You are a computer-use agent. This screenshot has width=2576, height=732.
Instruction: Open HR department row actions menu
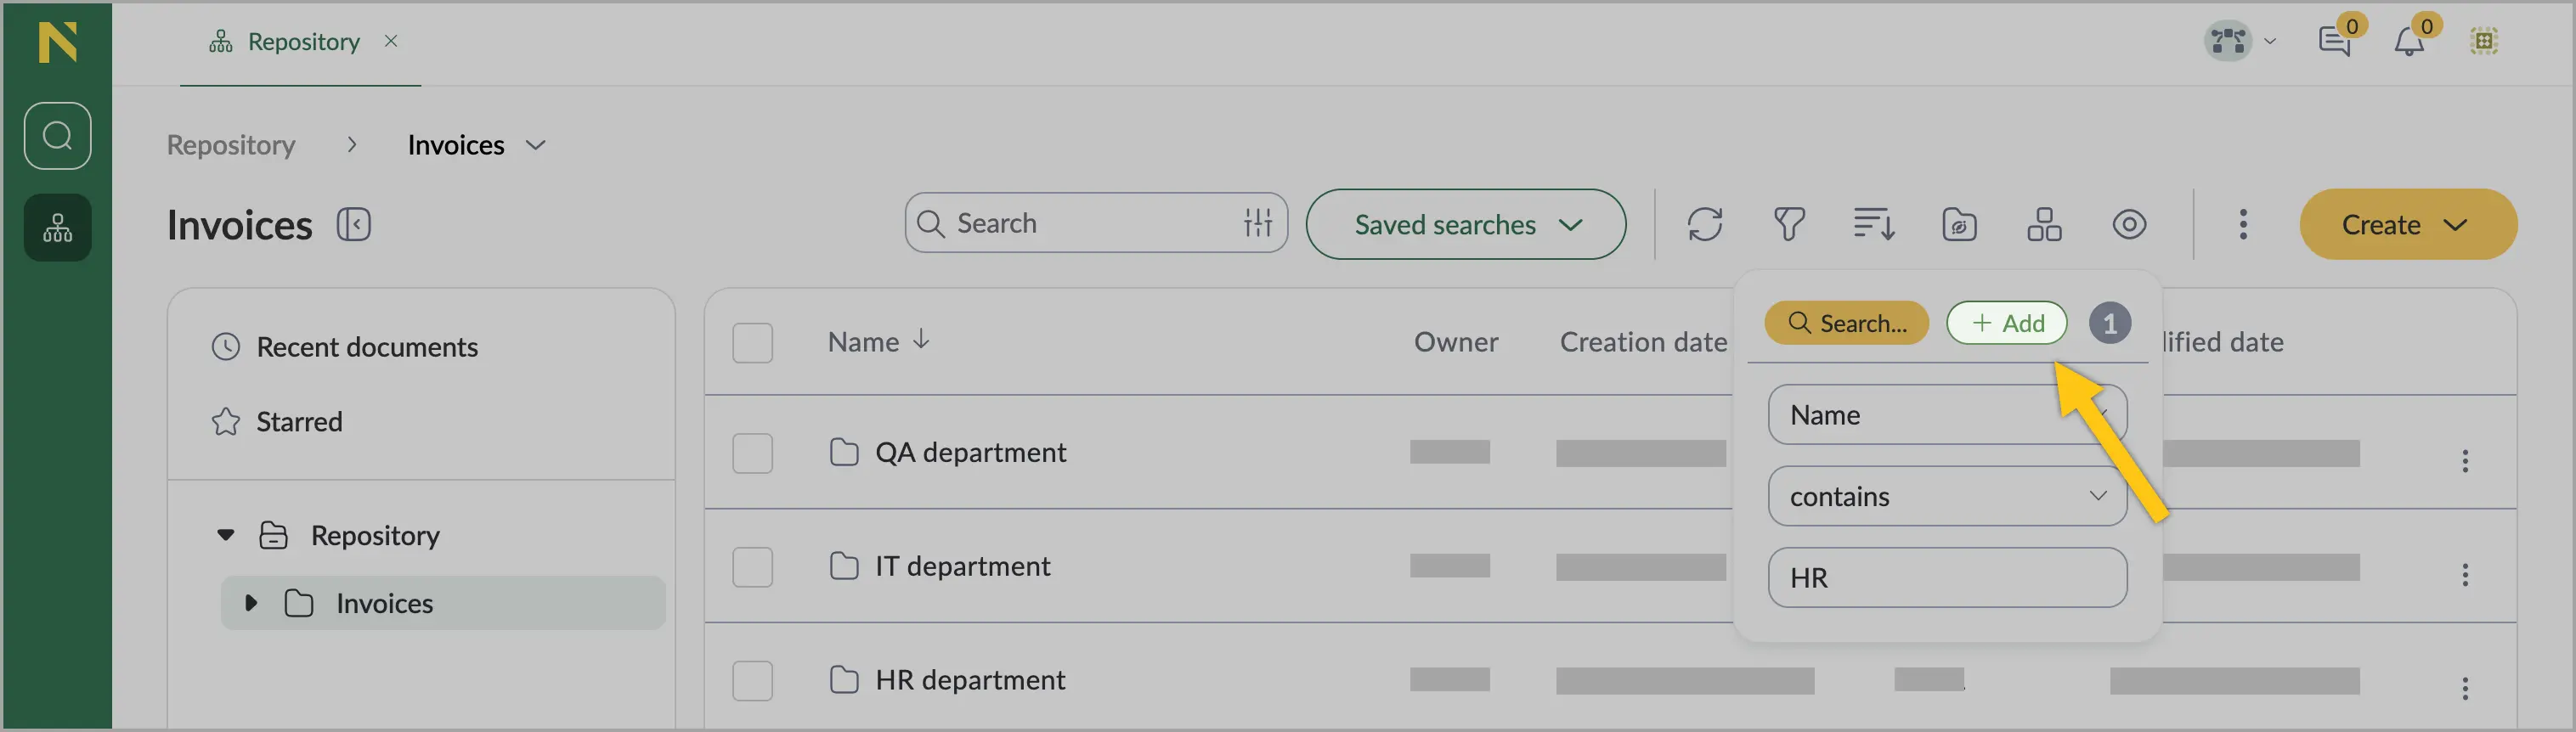(x=2465, y=688)
